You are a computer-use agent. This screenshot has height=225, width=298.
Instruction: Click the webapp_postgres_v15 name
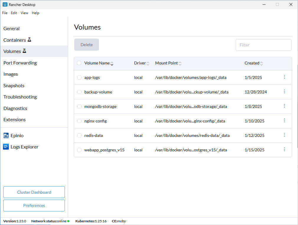104,150
